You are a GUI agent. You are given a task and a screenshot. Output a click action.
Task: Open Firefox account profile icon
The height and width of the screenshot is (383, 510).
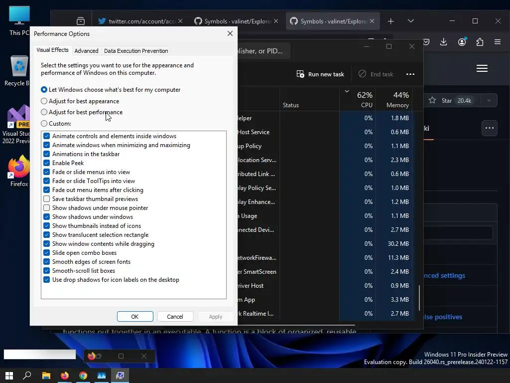coord(462,42)
